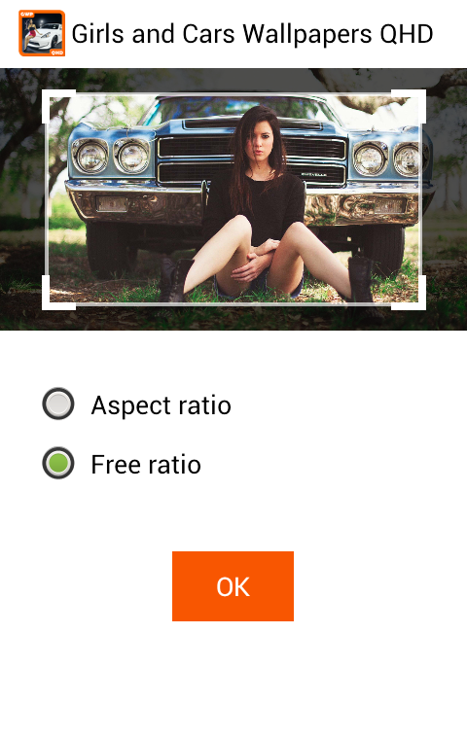Tap the Girls and Cars app icon
The width and height of the screenshot is (467, 739).
42,33
